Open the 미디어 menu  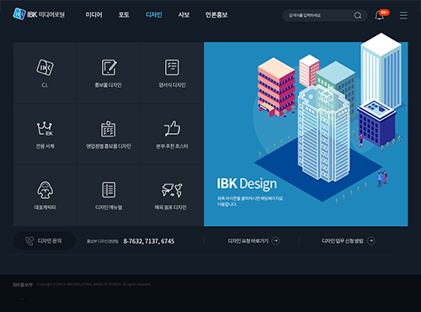coord(94,14)
